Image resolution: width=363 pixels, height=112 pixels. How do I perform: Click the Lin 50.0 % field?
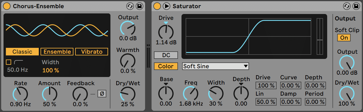coord(266,102)
